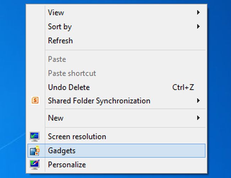The height and width of the screenshot is (178, 231).
Task: Click the greyed-out Paste entry
Action: 57,59
